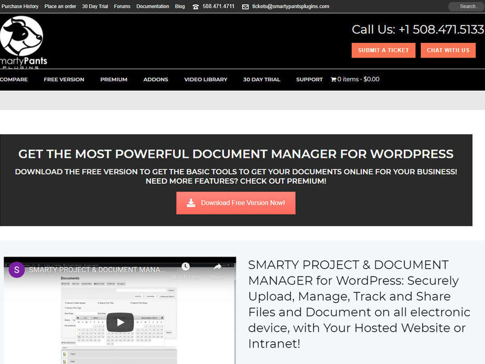The image size is (485, 364).
Task: Visit the Blog
Action: pyautogui.click(x=179, y=7)
